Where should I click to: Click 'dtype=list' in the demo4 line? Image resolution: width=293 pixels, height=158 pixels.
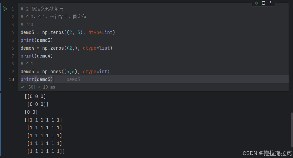[96, 48]
